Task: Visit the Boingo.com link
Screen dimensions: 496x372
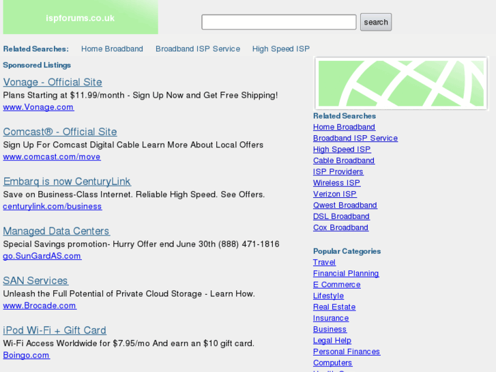Action: pyautogui.click(x=27, y=355)
